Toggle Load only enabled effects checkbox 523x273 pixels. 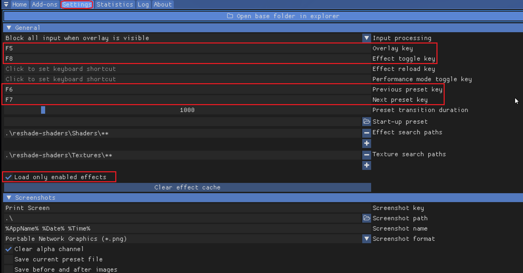point(9,177)
